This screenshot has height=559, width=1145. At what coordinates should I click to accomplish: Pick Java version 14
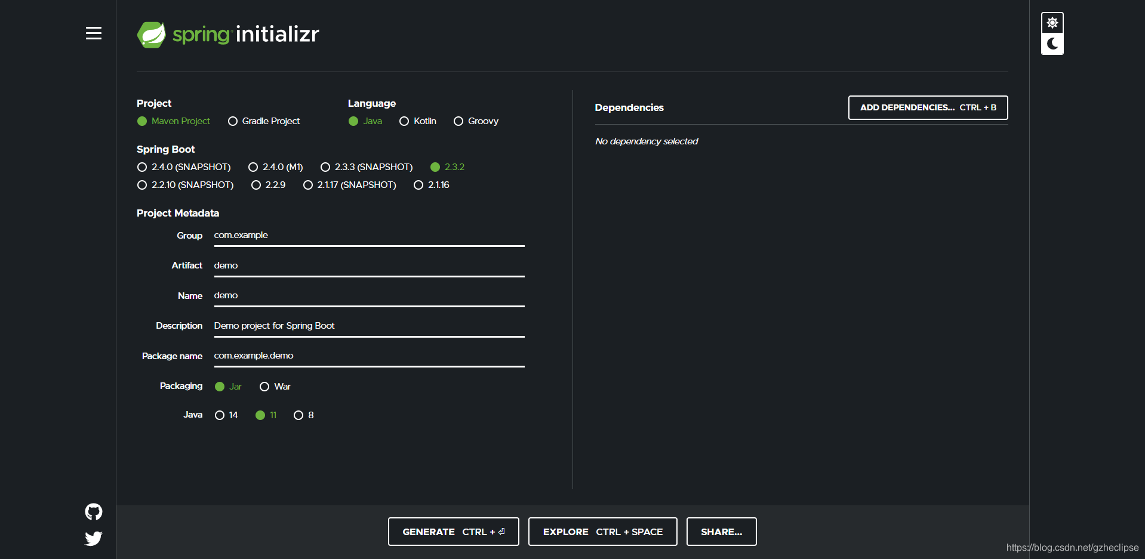226,415
